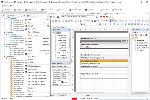
Task: Click the Columns property value field
Action: pos(65,84)
